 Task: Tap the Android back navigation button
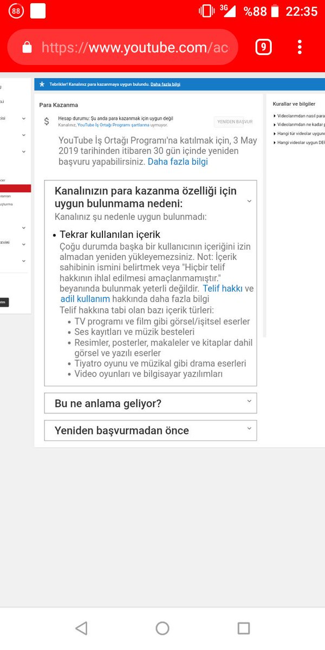pyautogui.click(x=81, y=628)
